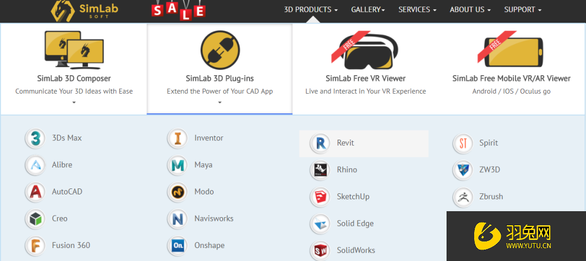Open the 3D PRODUCTS menu
Viewport: 586px width, 261px height.
point(310,10)
